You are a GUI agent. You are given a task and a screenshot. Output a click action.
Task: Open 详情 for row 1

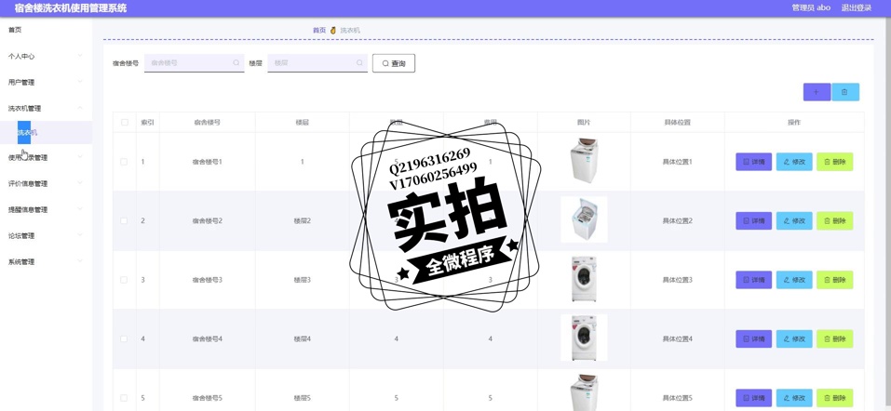click(753, 162)
